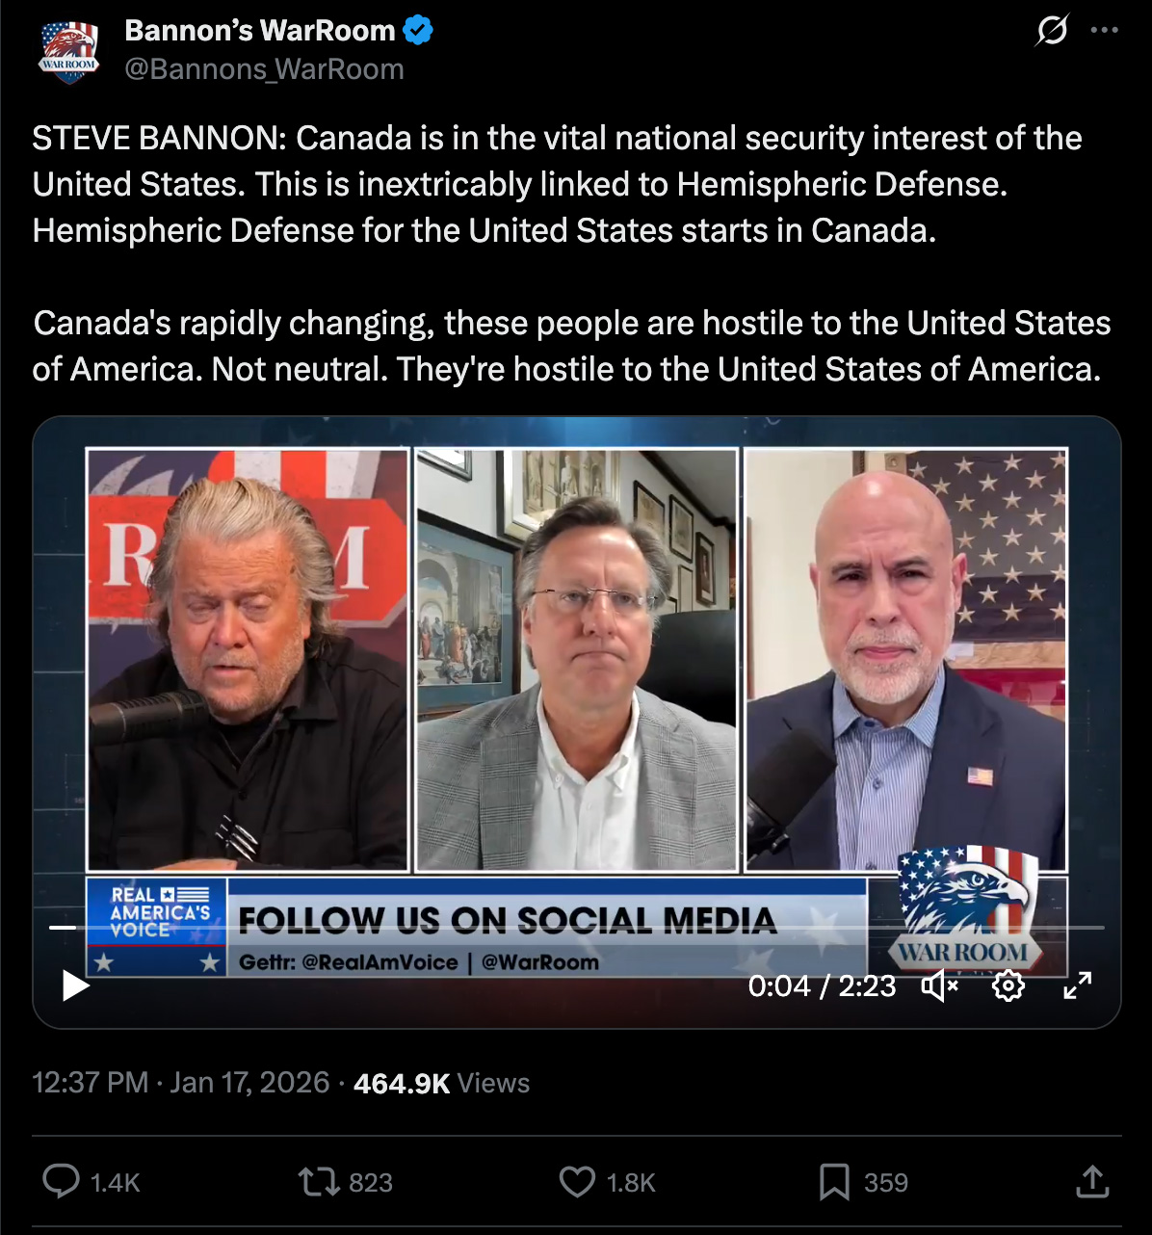Click the @Bannons_WarRoom handle
This screenshot has height=1235, width=1152.
click(x=264, y=69)
